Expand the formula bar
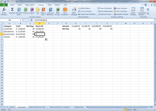The image size is (156, 111). (x=155, y=20)
